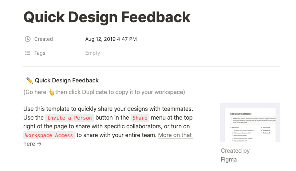This screenshot has width=296, height=171.
Task: Click the red 'Share' code label
Action: 140,118
